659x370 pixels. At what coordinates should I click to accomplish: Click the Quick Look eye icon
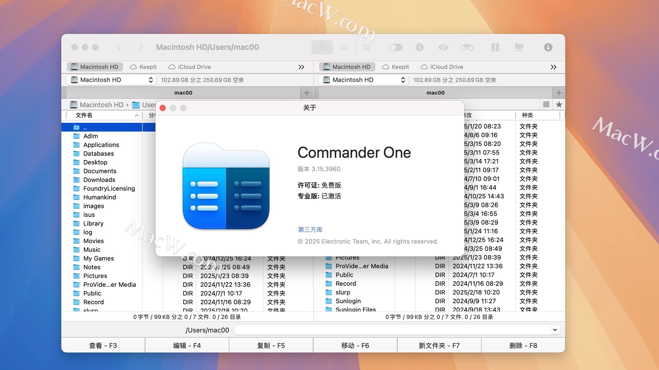(443, 47)
